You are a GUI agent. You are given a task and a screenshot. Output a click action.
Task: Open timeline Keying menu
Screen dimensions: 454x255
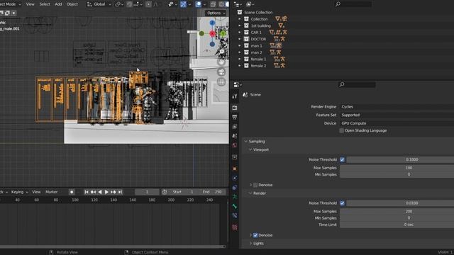click(x=19, y=192)
